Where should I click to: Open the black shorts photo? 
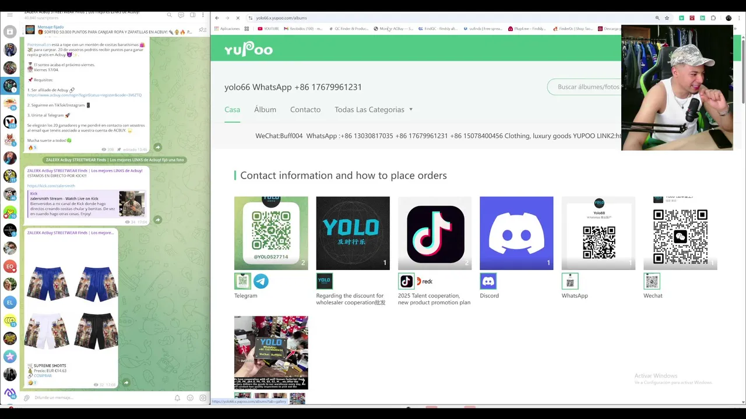coord(96,330)
